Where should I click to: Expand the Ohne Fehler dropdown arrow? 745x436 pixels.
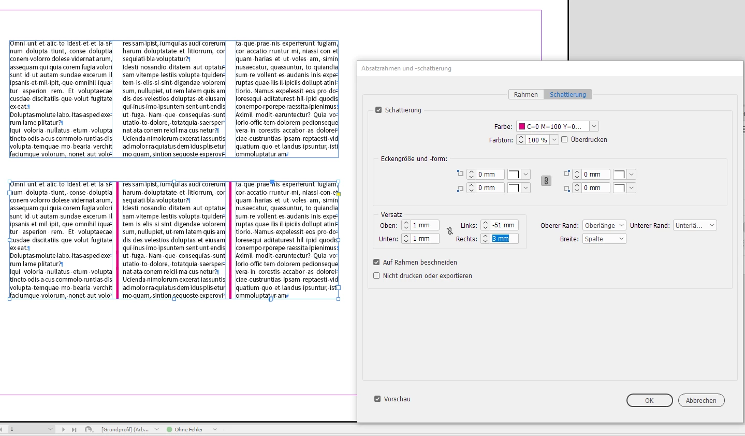click(x=215, y=429)
